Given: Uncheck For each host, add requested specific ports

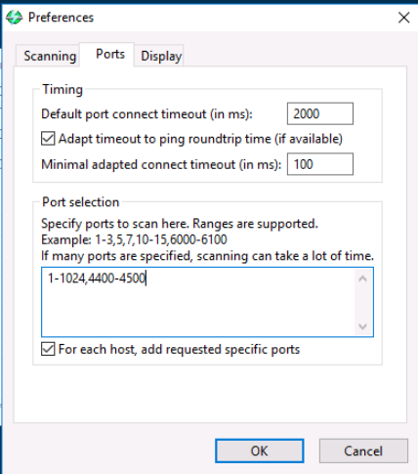Looking at the screenshot, I should click(x=48, y=349).
